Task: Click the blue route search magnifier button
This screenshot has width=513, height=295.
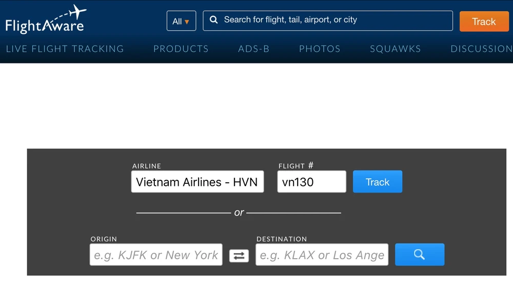Action: pos(419,255)
